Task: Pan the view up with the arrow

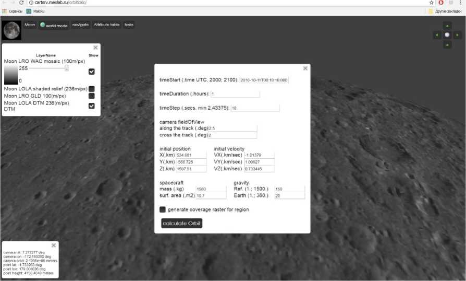Action: click(447, 26)
